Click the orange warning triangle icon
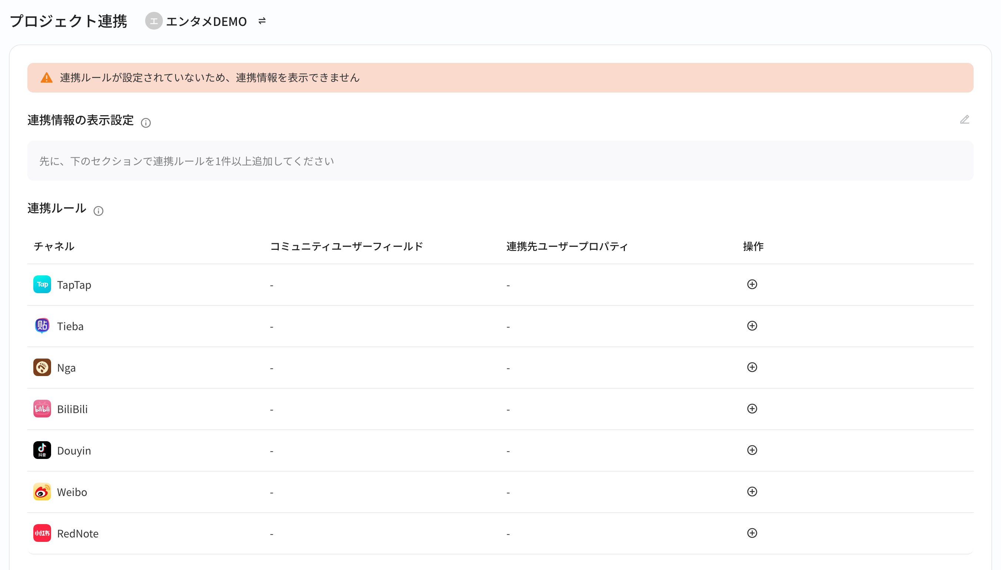 click(x=47, y=77)
